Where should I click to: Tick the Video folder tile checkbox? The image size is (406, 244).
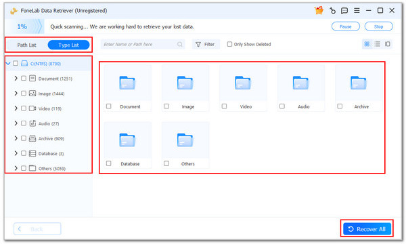point(224,106)
